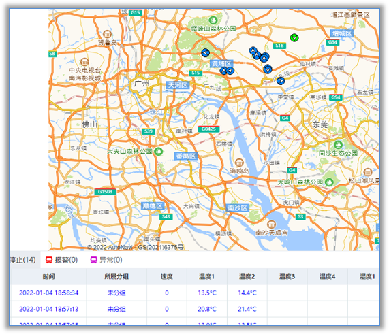Select row with time 2022-01-04 18:58:34

pyautogui.click(x=195, y=293)
